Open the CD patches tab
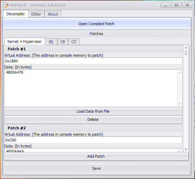This screenshot has height=179, width=195. [74, 42]
